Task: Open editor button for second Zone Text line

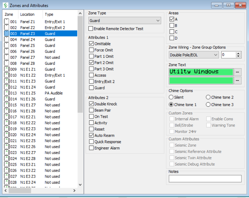Action: [237, 81]
